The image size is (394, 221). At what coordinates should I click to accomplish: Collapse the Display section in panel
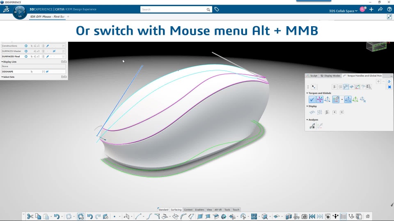pos(307,106)
